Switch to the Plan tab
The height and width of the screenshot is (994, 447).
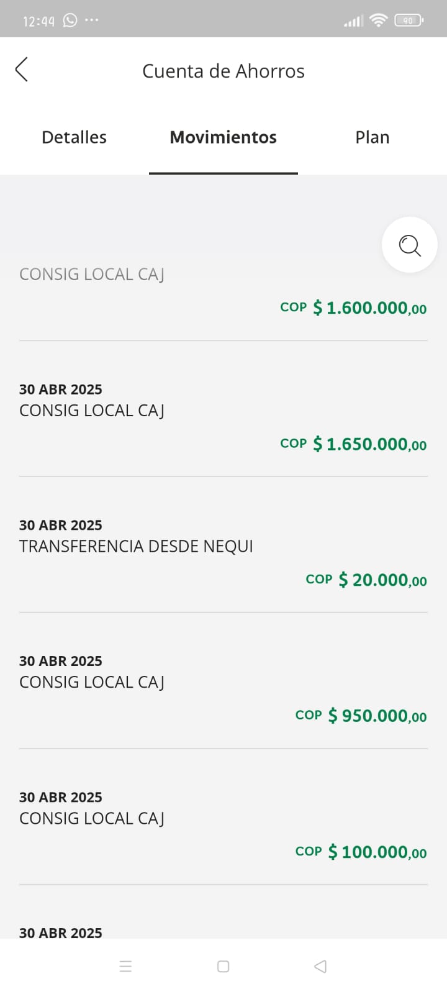pos(372,137)
